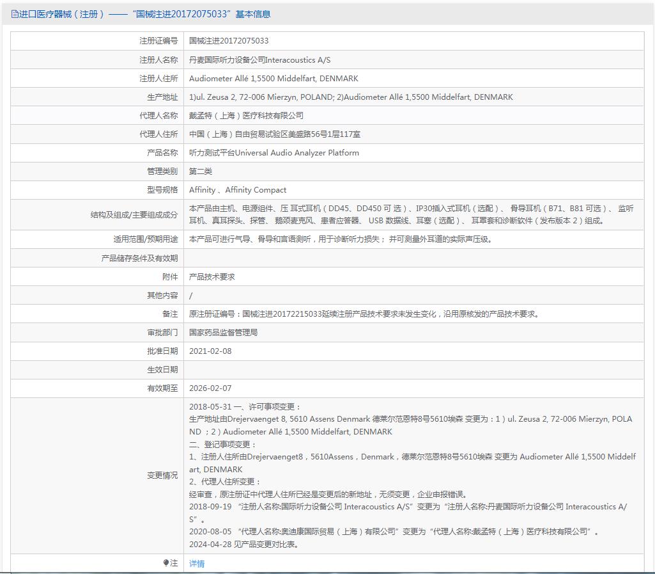655x574 pixels.
Task: Select entry 2024-04-28 见产品变更对比表
Action: 244,545
